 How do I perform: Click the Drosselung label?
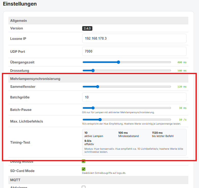[x=20, y=71]
